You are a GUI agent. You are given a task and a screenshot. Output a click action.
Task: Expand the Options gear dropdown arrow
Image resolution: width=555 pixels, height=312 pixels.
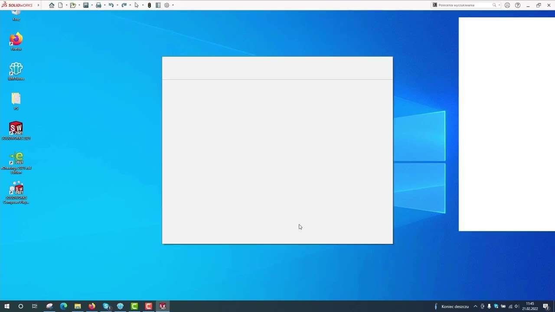pyautogui.click(x=173, y=5)
